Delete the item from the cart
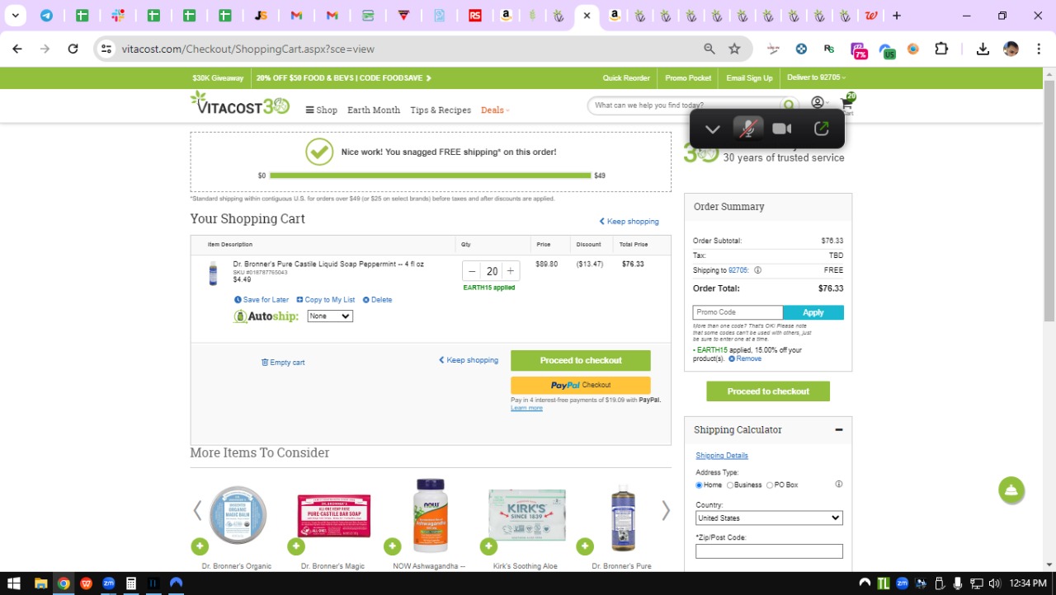The width and height of the screenshot is (1056, 595). tap(378, 300)
